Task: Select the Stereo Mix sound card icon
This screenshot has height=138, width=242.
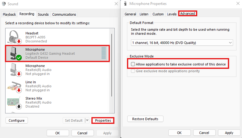Action: point(14,103)
